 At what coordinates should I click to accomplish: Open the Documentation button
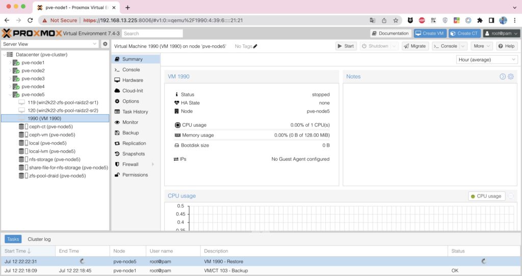tap(390, 33)
